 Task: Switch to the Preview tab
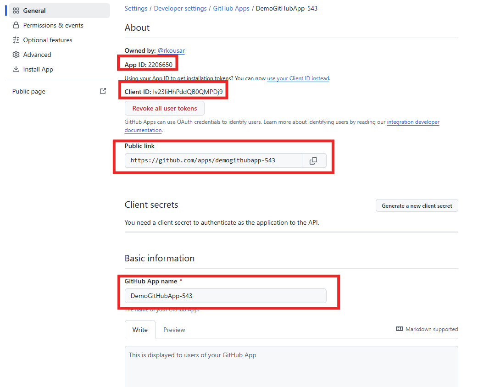tap(174, 330)
